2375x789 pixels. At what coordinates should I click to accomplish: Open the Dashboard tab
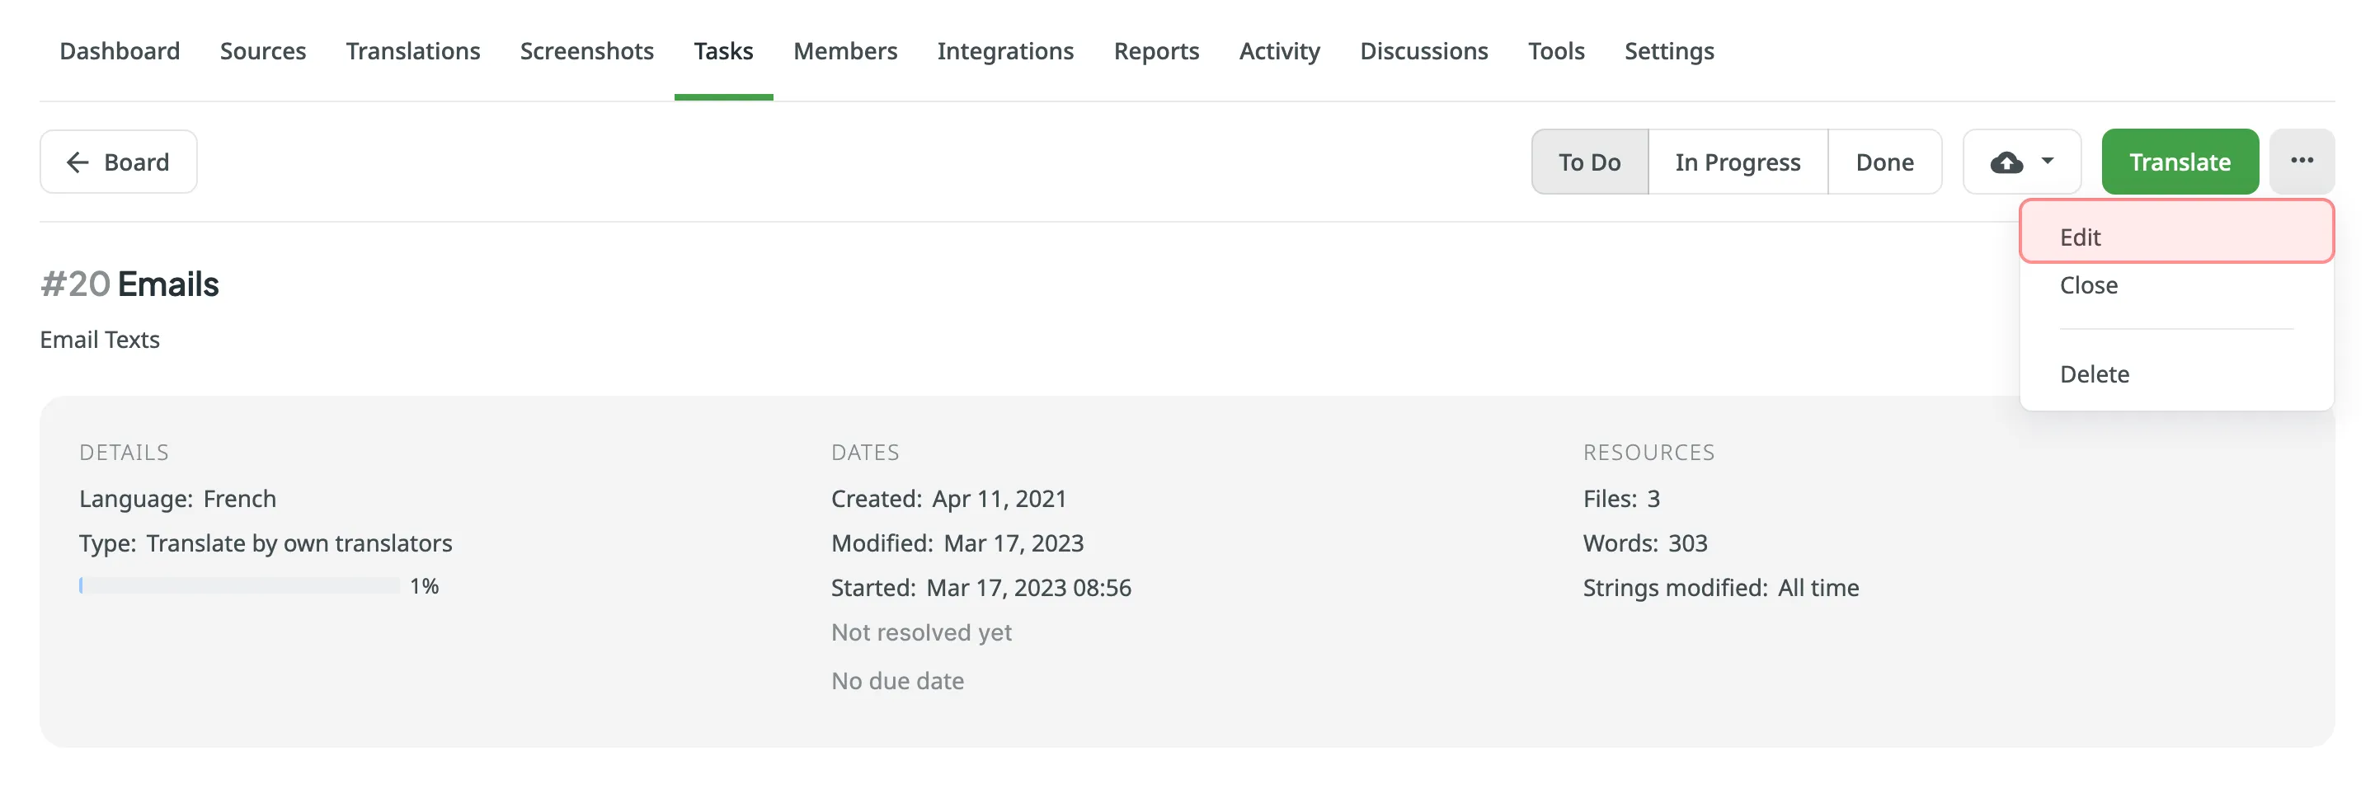pos(120,50)
